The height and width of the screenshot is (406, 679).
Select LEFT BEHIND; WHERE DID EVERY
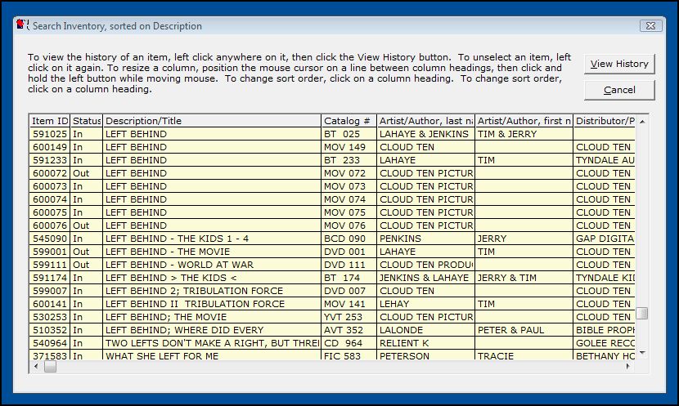[x=332, y=330]
